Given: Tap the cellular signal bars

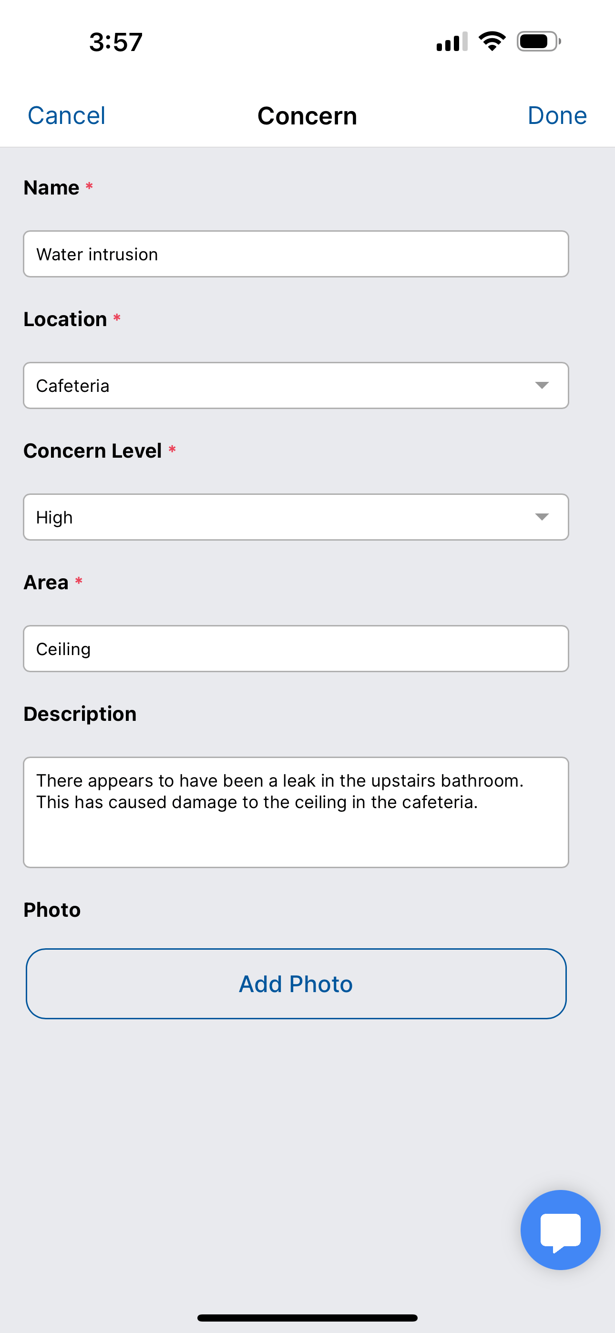Looking at the screenshot, I should pos(451,42).
